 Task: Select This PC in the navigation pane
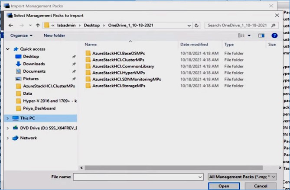(x=27, y=118)
